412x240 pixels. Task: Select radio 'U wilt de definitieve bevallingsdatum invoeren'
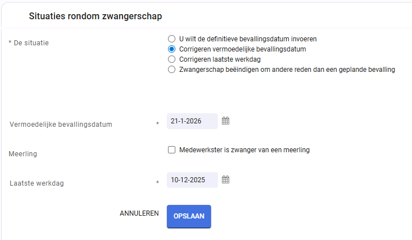tap(171, 39)
